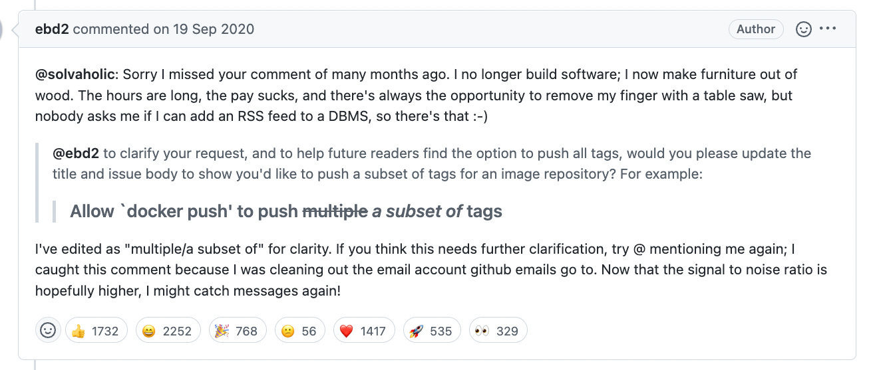
Task: Open ebd2's profile from comment header
Action: [x=52, y=29]
